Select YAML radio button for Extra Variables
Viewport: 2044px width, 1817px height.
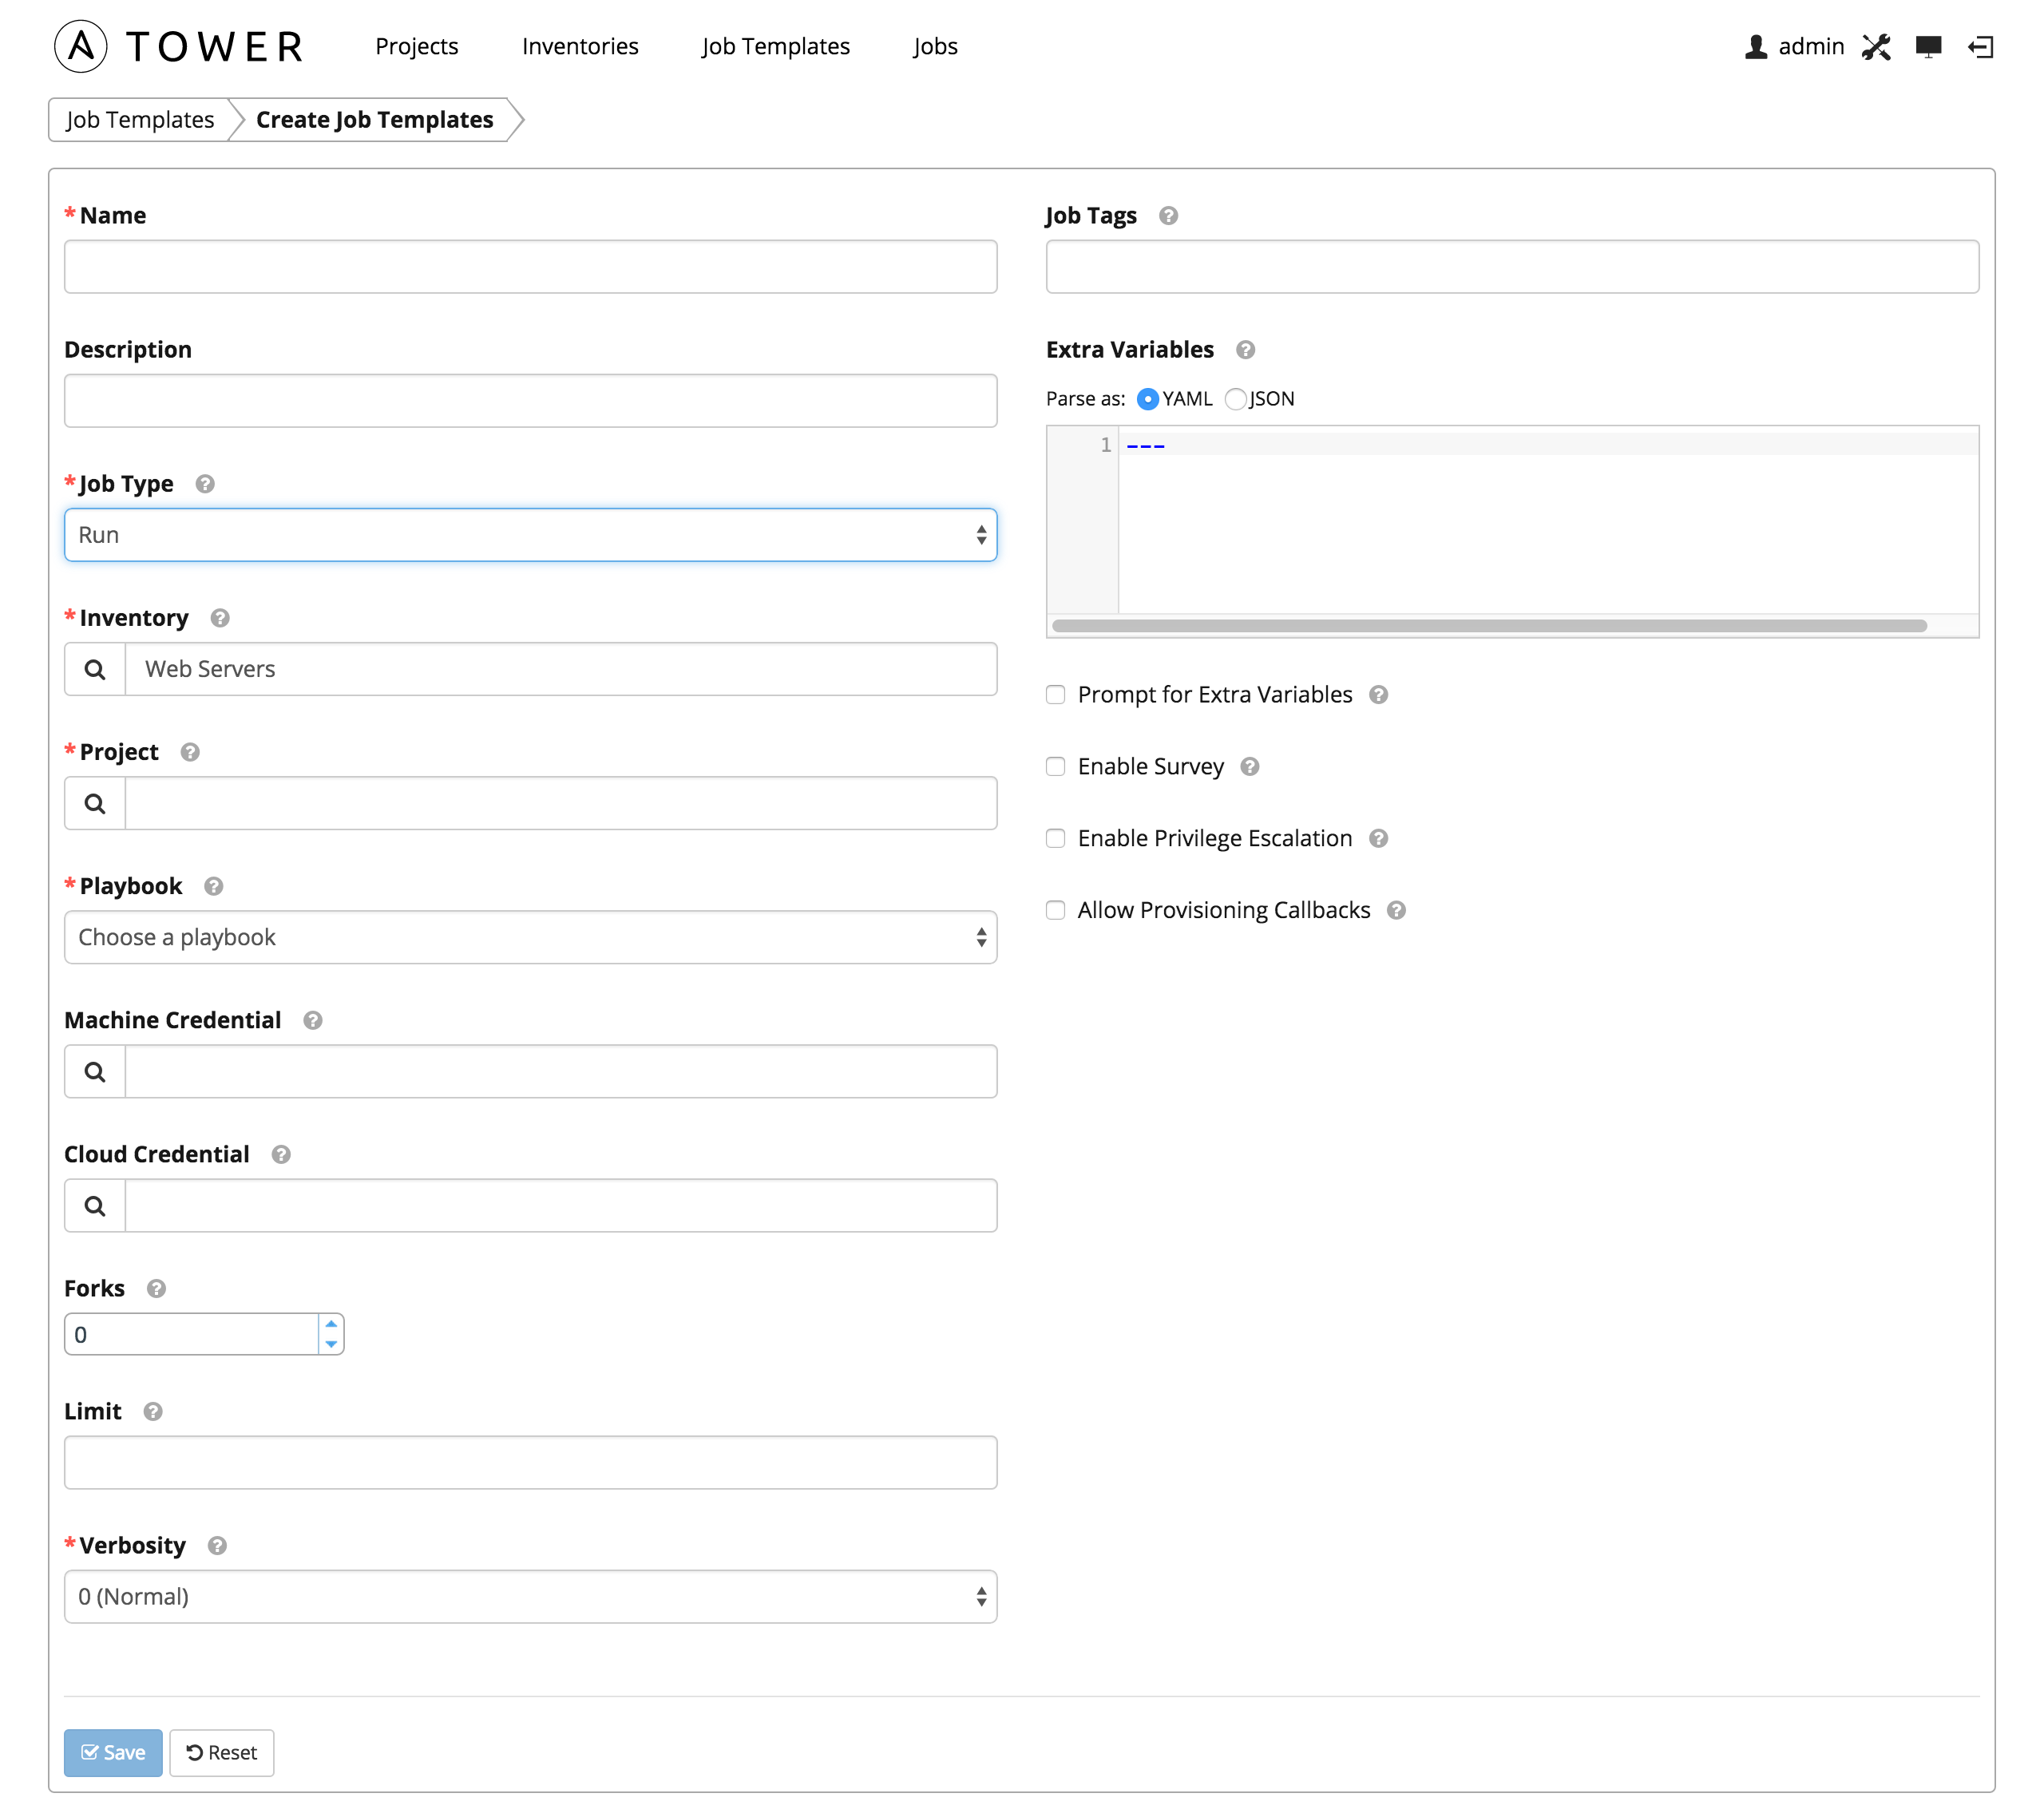[1143, 398]
